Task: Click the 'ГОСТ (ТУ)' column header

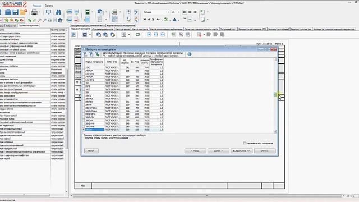Action: coord(112,62)
